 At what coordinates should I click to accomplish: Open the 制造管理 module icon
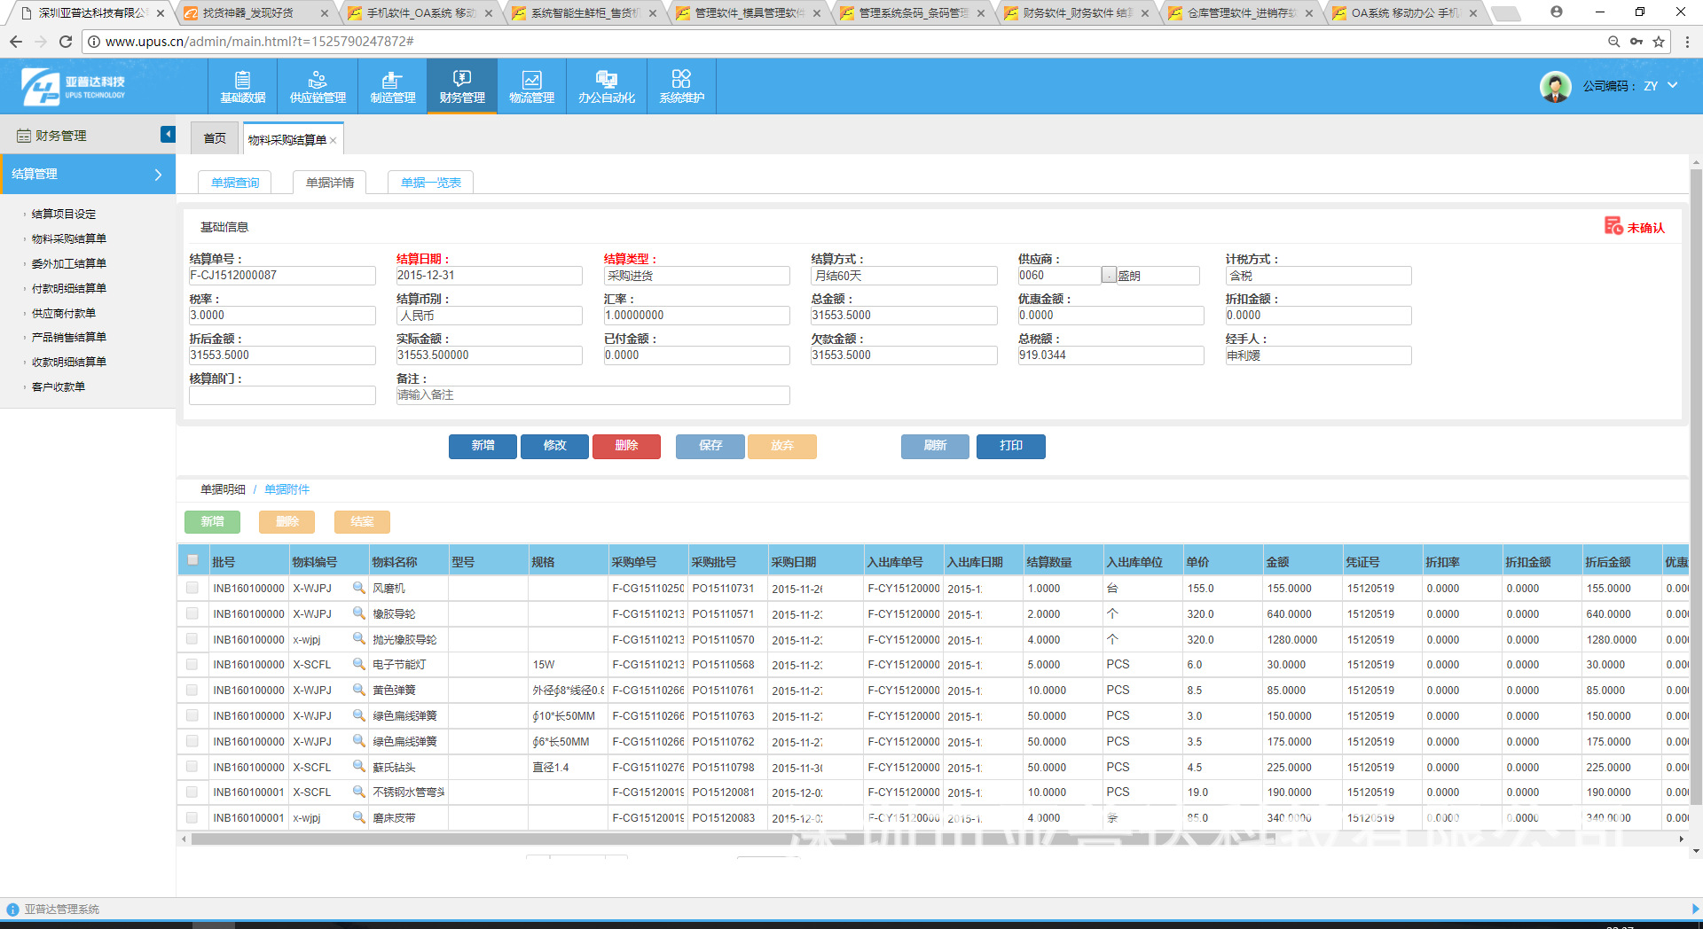click(x=391, y=86)
